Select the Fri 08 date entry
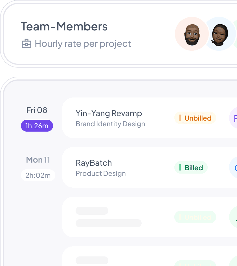Screen dimensions: 237x266 pos(37,110)
